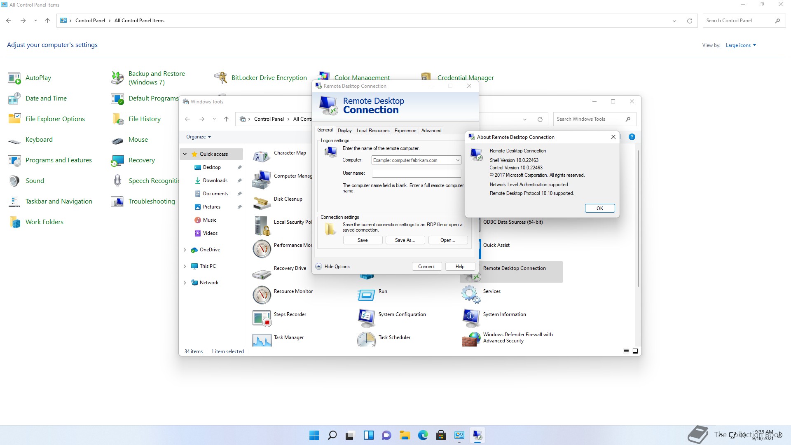Viewport: 791px width, 445px height.
Task: Open Sound settings icon
Action: point(14,181)
